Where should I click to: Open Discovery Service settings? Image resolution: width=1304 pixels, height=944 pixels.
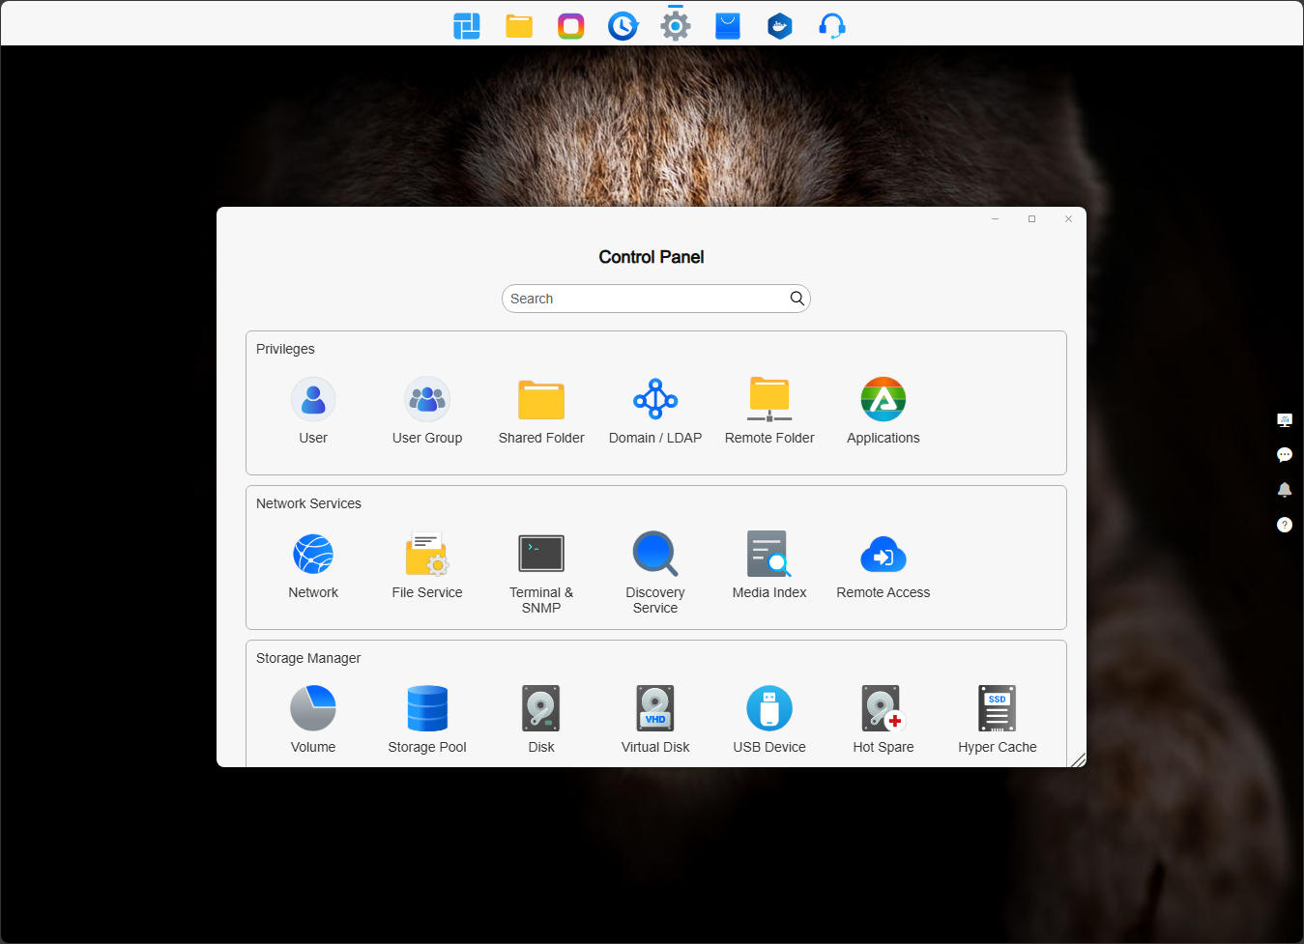(655, 554)
